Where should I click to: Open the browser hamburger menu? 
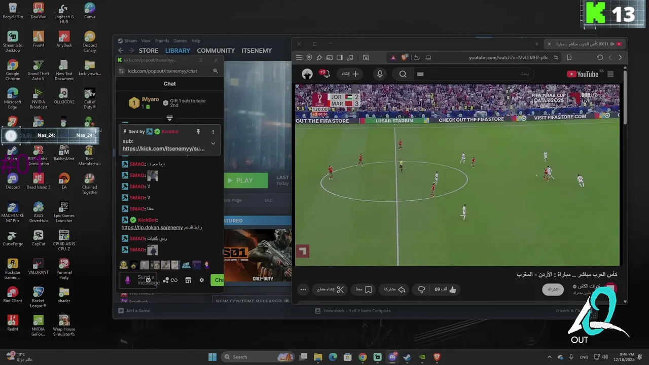click(299, 57)
